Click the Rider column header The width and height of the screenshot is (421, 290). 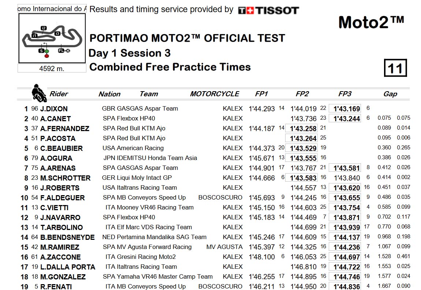(x=59, y=94)
